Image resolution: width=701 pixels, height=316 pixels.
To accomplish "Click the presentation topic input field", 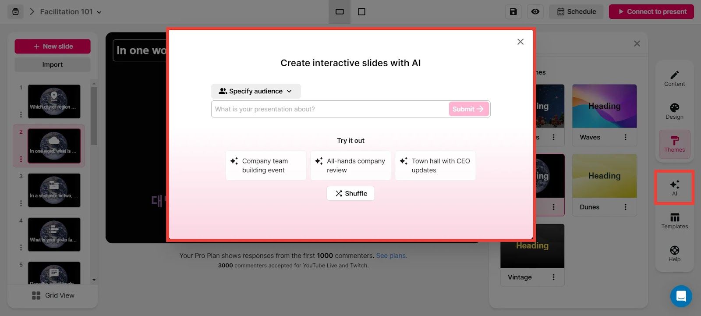I will click(x=329, y=109).
